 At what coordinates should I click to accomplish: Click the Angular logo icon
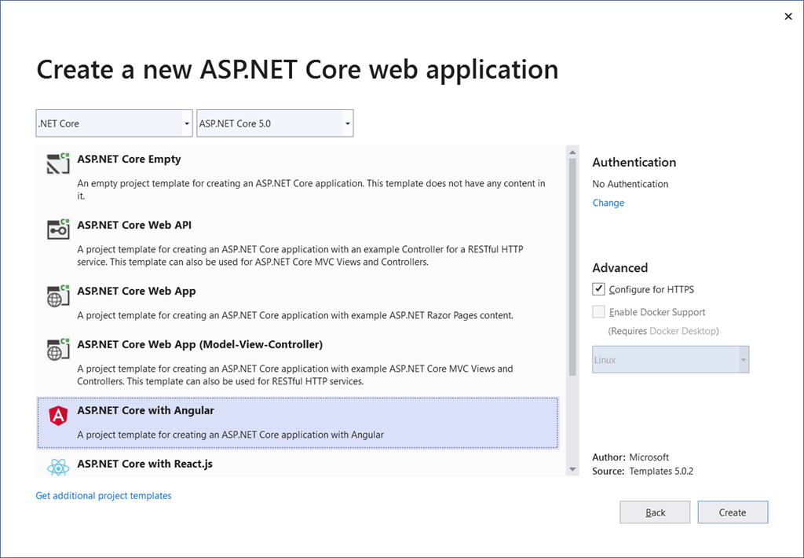(x=57, y=416)
